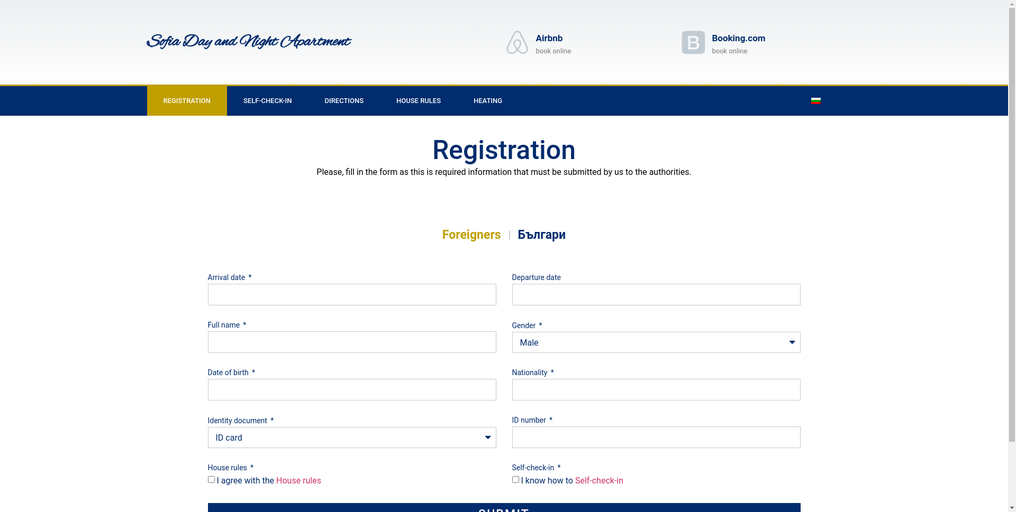Check the Self-check-in confirmation checkbox

pyautogui.click(x=515, y=480)
